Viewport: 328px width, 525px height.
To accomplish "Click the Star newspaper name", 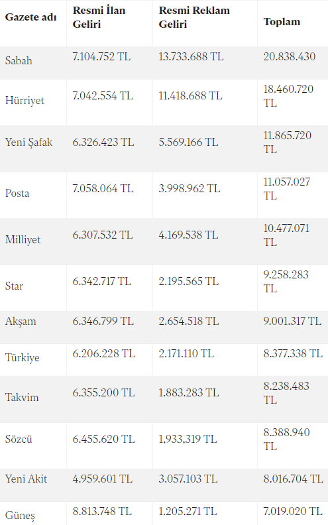I will [x=14, y=286].
